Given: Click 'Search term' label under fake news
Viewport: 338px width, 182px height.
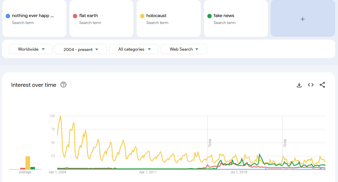Looking at the screenshot, I should tap(224, 23).
